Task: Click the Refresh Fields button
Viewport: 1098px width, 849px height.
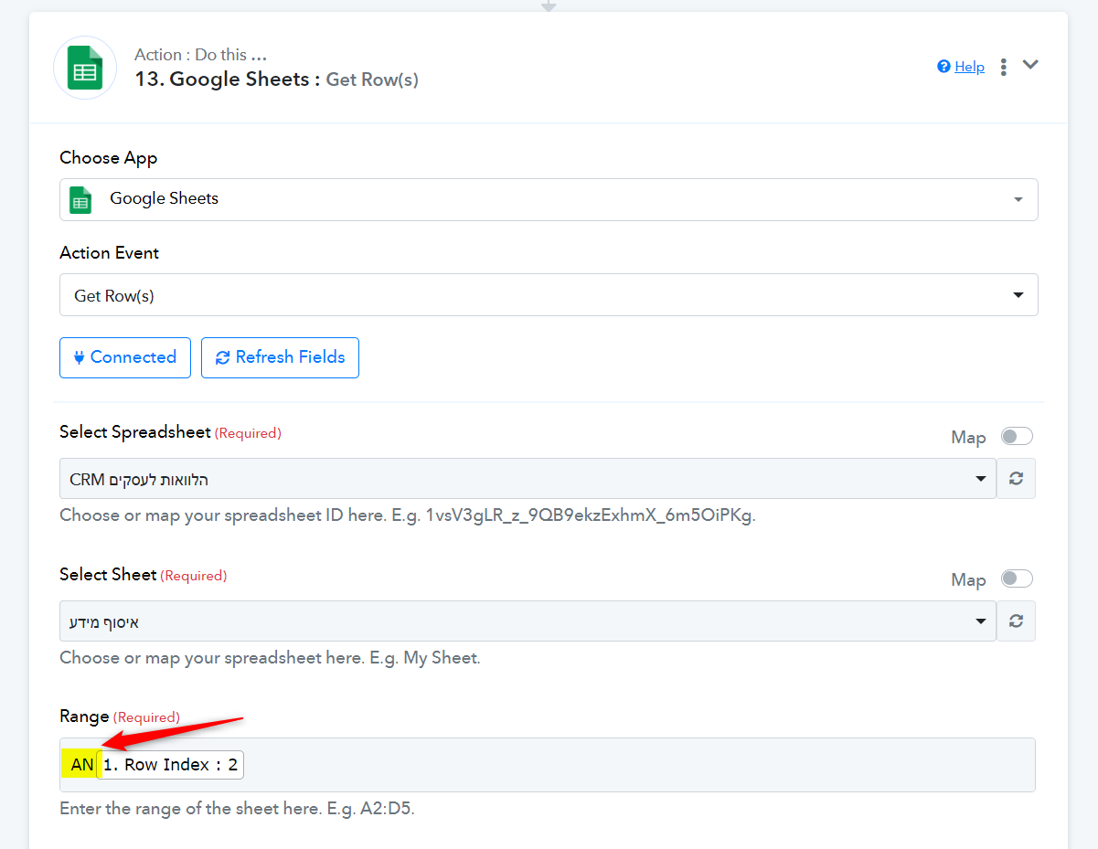Action: point(280,357)
